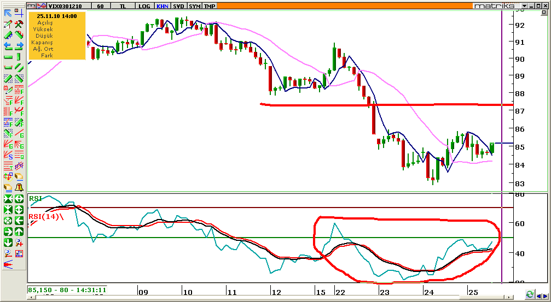Click the horizontal scrollbar under the chart
This screenshot has width=551, height=302.
(274, 298)
